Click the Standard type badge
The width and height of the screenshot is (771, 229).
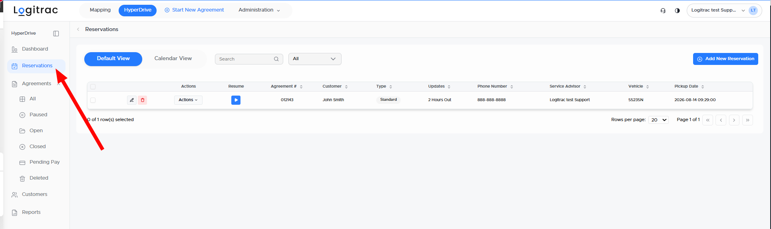tap(388, 100)
